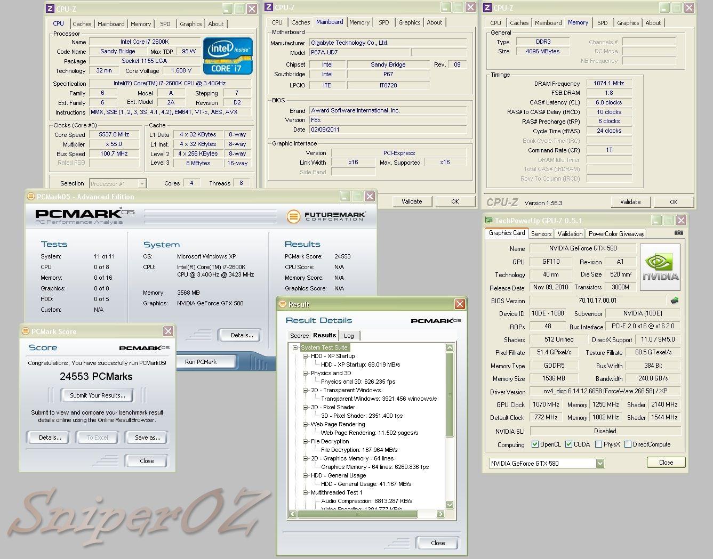
Task: Click the Futuremark logo in PCMark05 window
Action: pos(326,216)
